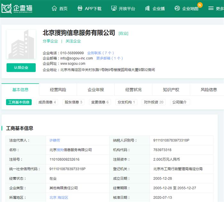Click the company title 北京搜狗信息服务有限公司
Image resolution: width=224 pixels, height=202 pixels.
pyautogui.click(x=79, y=33)
